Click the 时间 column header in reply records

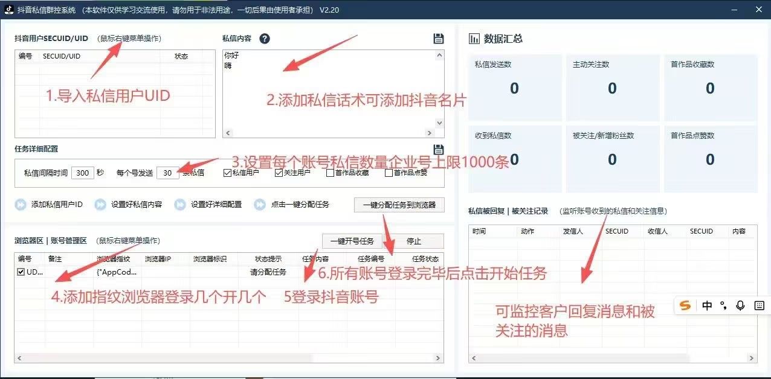479,231
